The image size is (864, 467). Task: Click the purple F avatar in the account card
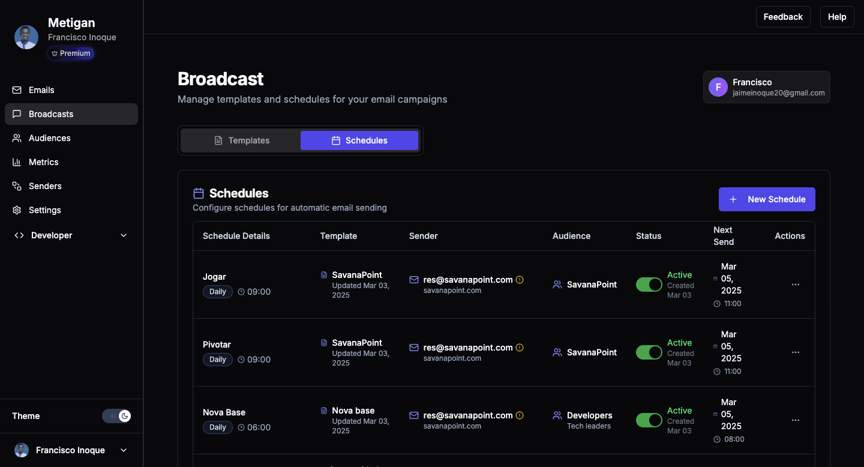(718, 87)
